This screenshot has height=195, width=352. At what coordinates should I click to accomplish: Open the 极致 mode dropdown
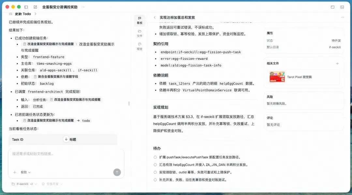(25, 172)
